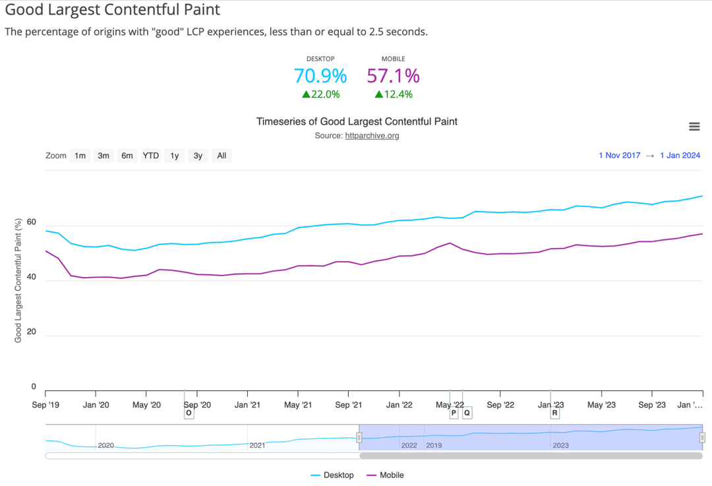Viewport: 712px width, 486px height.
Task: Select the YTD zoom option
Action: [x=151, y=156]
